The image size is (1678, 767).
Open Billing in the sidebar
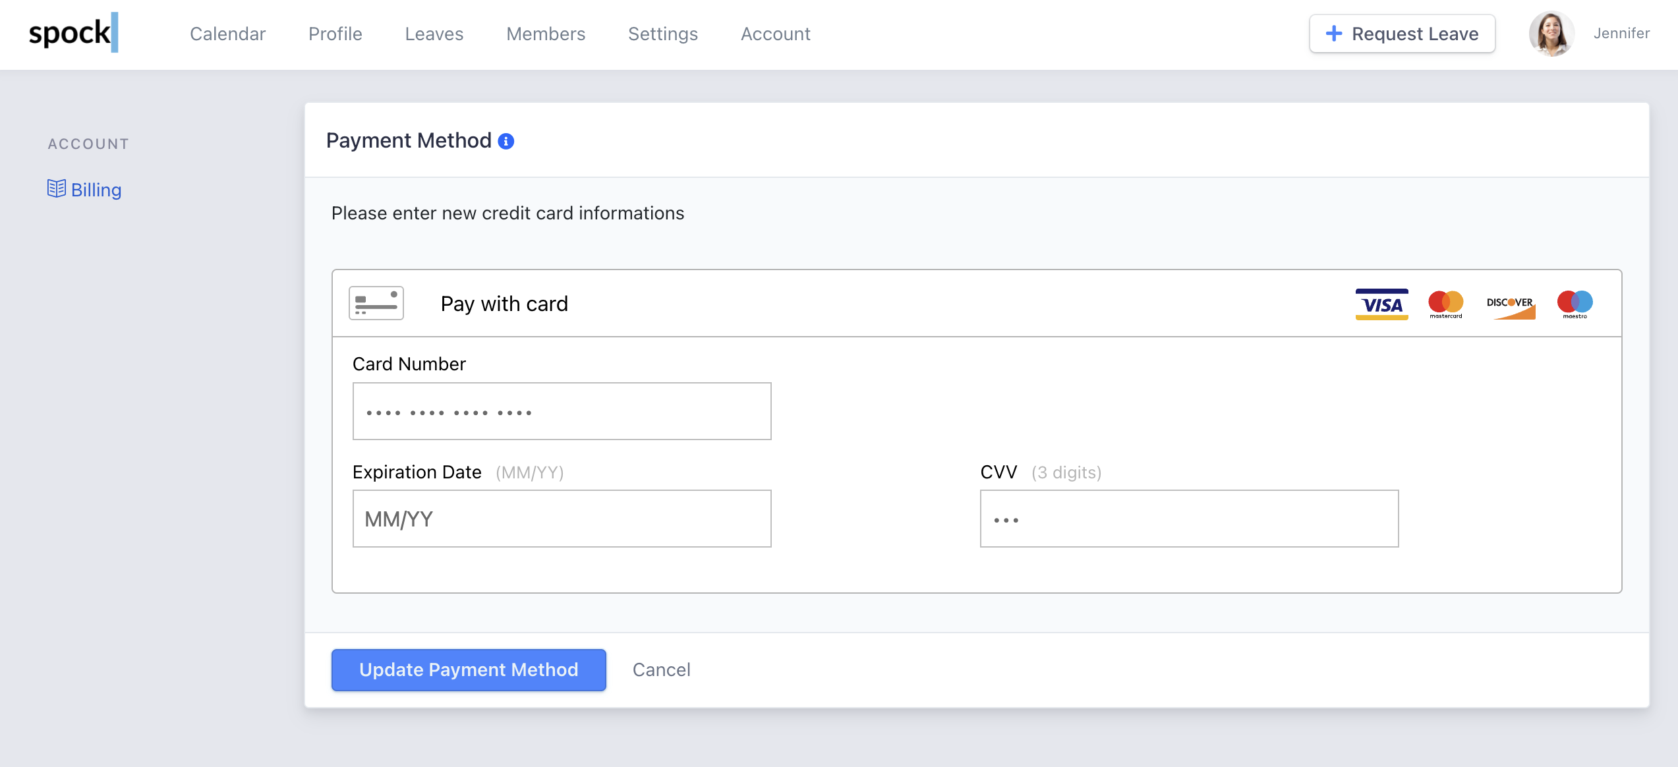point(96,190)
